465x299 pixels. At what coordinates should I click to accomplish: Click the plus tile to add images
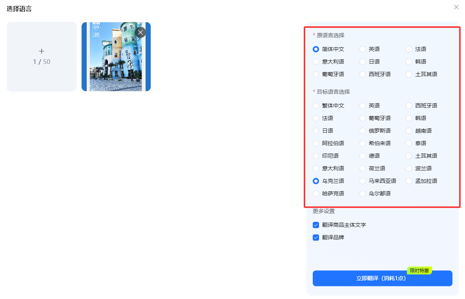[x=42, y=57]
